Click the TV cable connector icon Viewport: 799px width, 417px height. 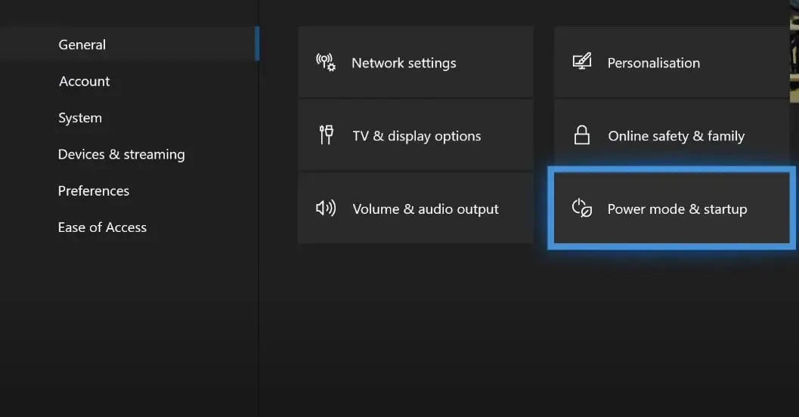click(x=326, y=135)
